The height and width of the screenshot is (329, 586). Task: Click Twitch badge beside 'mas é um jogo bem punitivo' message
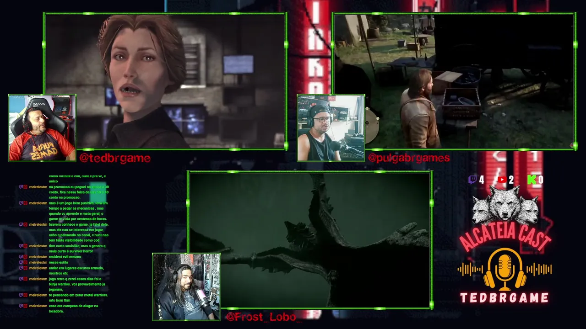21,203
